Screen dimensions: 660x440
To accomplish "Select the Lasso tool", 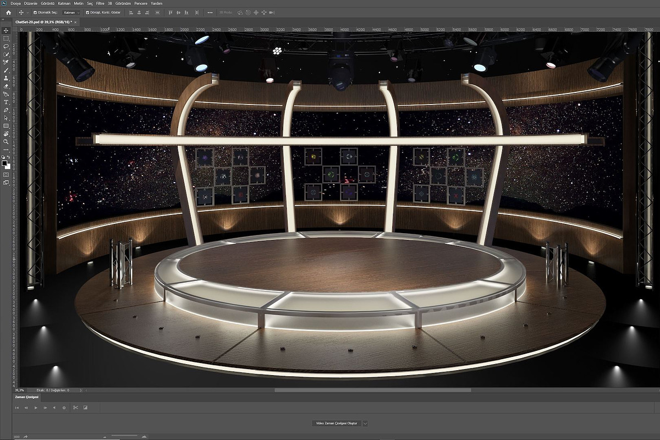I will [6, 47].
